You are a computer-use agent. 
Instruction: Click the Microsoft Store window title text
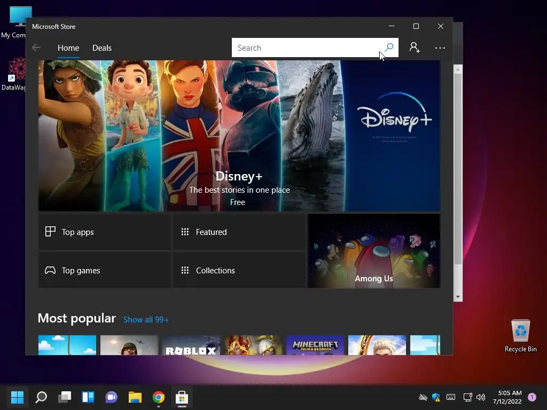pyautogui.click(x=54, y=27)
